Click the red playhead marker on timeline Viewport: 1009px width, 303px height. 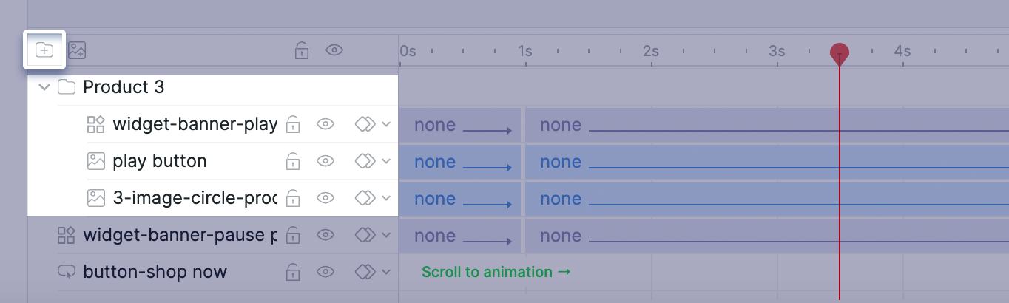click(839, 54)
